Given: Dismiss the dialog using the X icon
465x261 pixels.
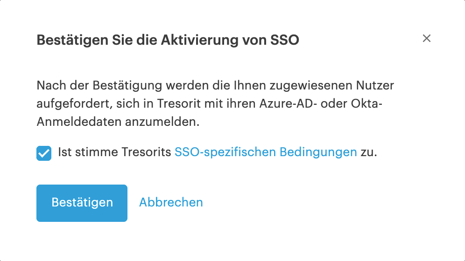Looking at the screenshot, I should (x=426, y=38).
